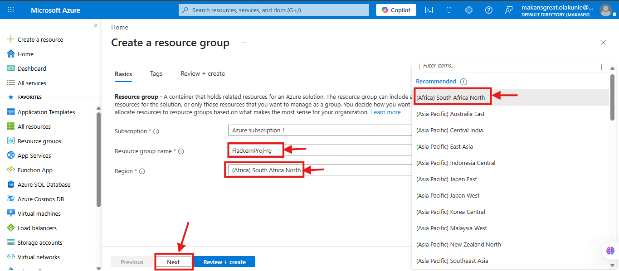This screenshot has width=619, height=271.
Task: Select (Asia Pacific) Indonesia Central option
Action: (x=510, y=163)
